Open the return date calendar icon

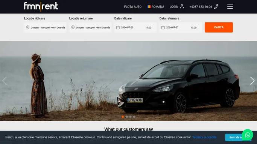click(x=163, y=27)
